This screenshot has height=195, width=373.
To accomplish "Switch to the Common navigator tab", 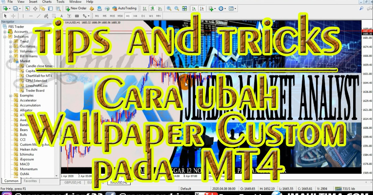I will (12, 181).
